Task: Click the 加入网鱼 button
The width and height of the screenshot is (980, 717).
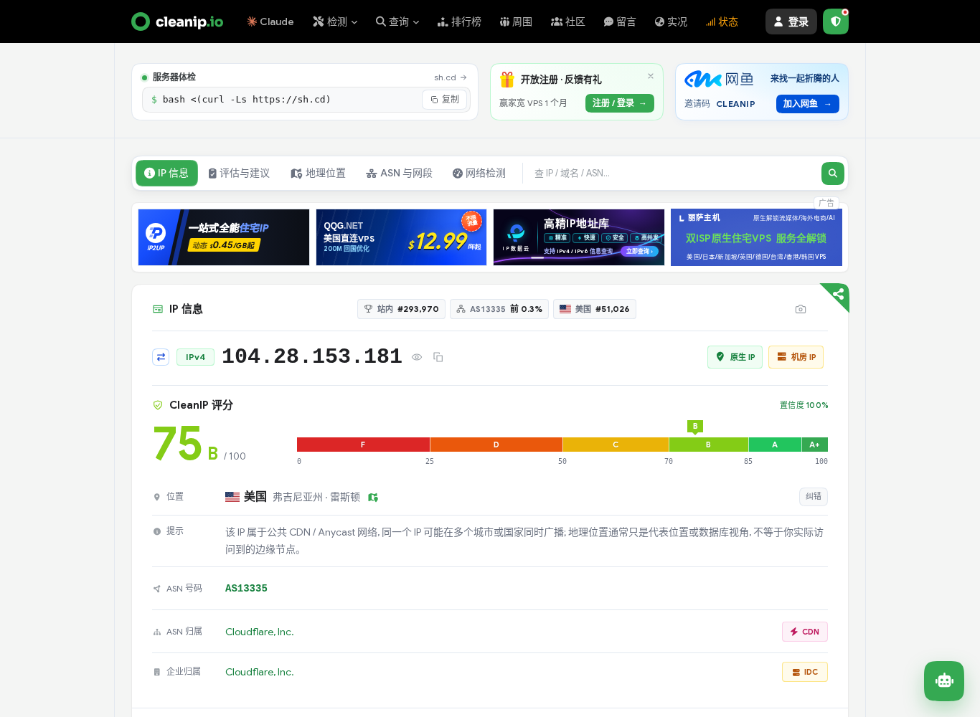Action: (x=807, y=104)
